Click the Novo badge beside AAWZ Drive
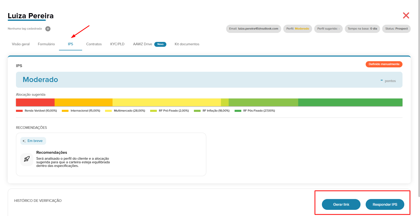 [x=160, y=44]
